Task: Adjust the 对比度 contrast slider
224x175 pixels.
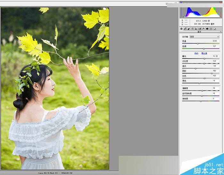Action: 201,63
